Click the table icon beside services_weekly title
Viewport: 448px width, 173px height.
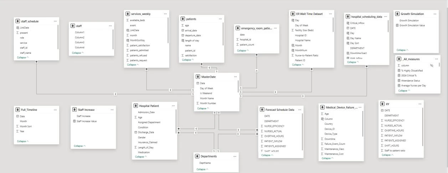pyautogui.click(x=128, y=14)
